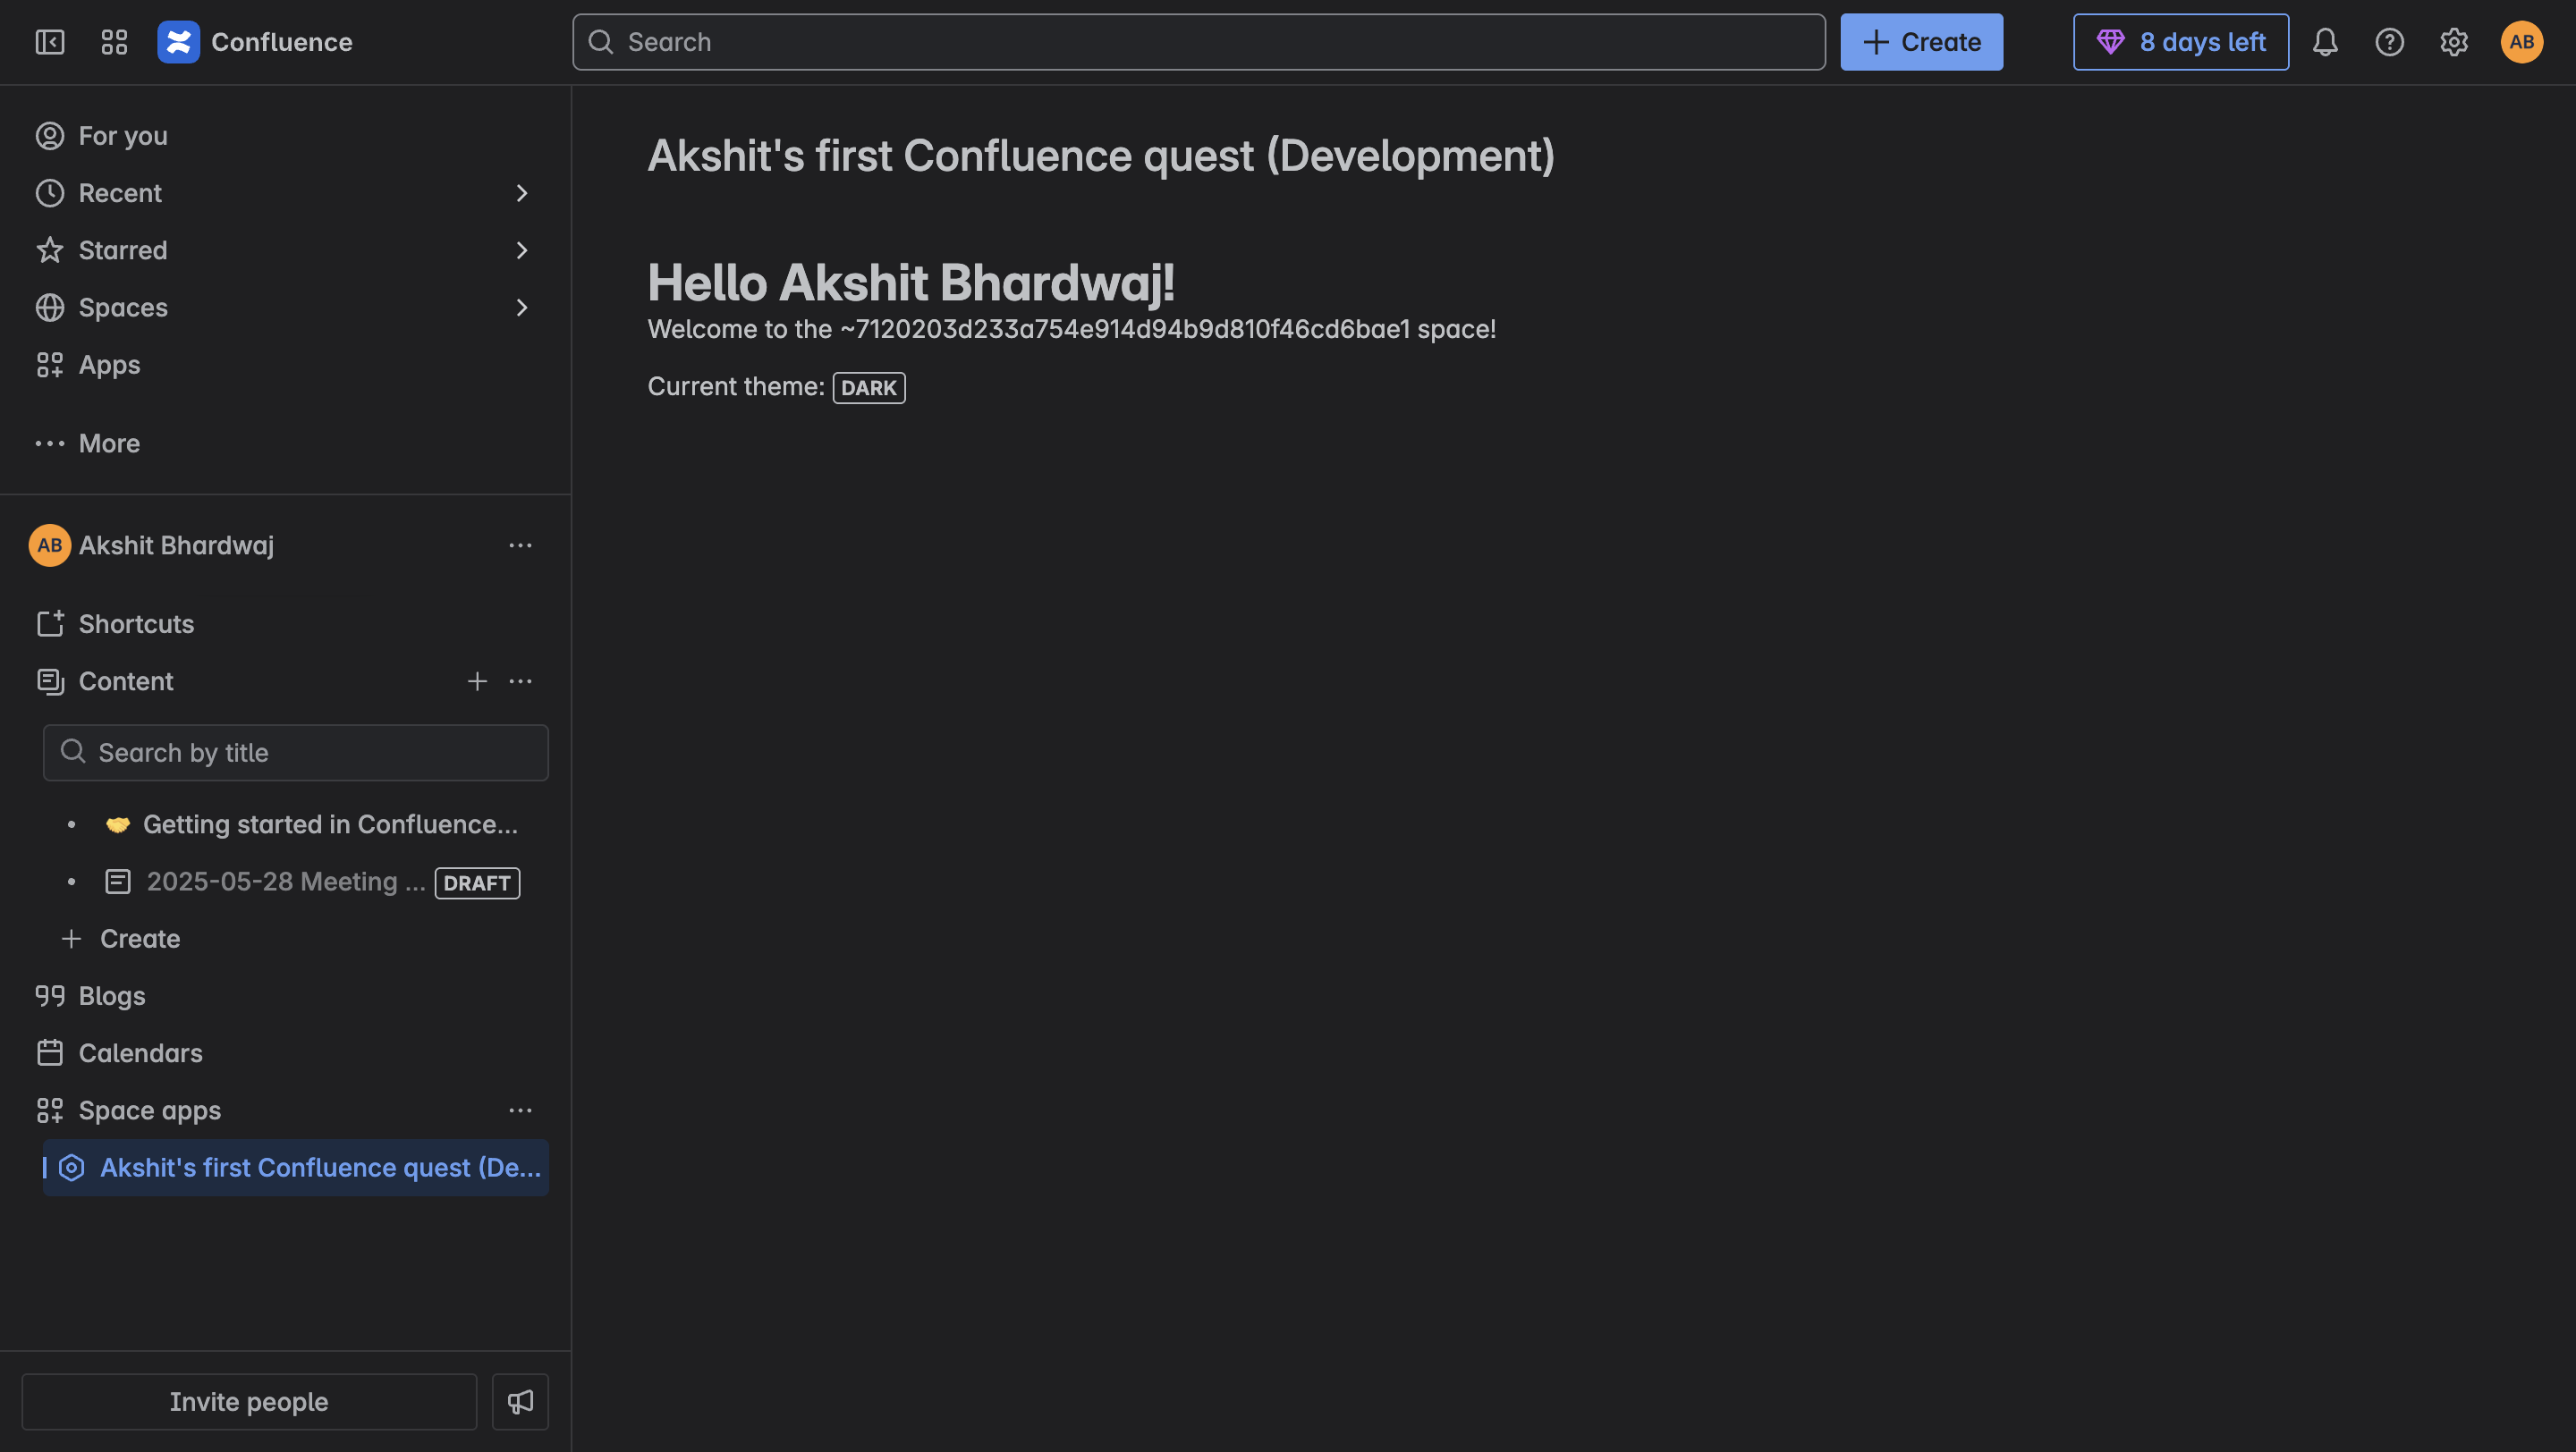Image resolution: width=2576 pixels, height=1452 pixels.
Task: Click the blue Create button in top bar
Action: (x=1921, y=42)
